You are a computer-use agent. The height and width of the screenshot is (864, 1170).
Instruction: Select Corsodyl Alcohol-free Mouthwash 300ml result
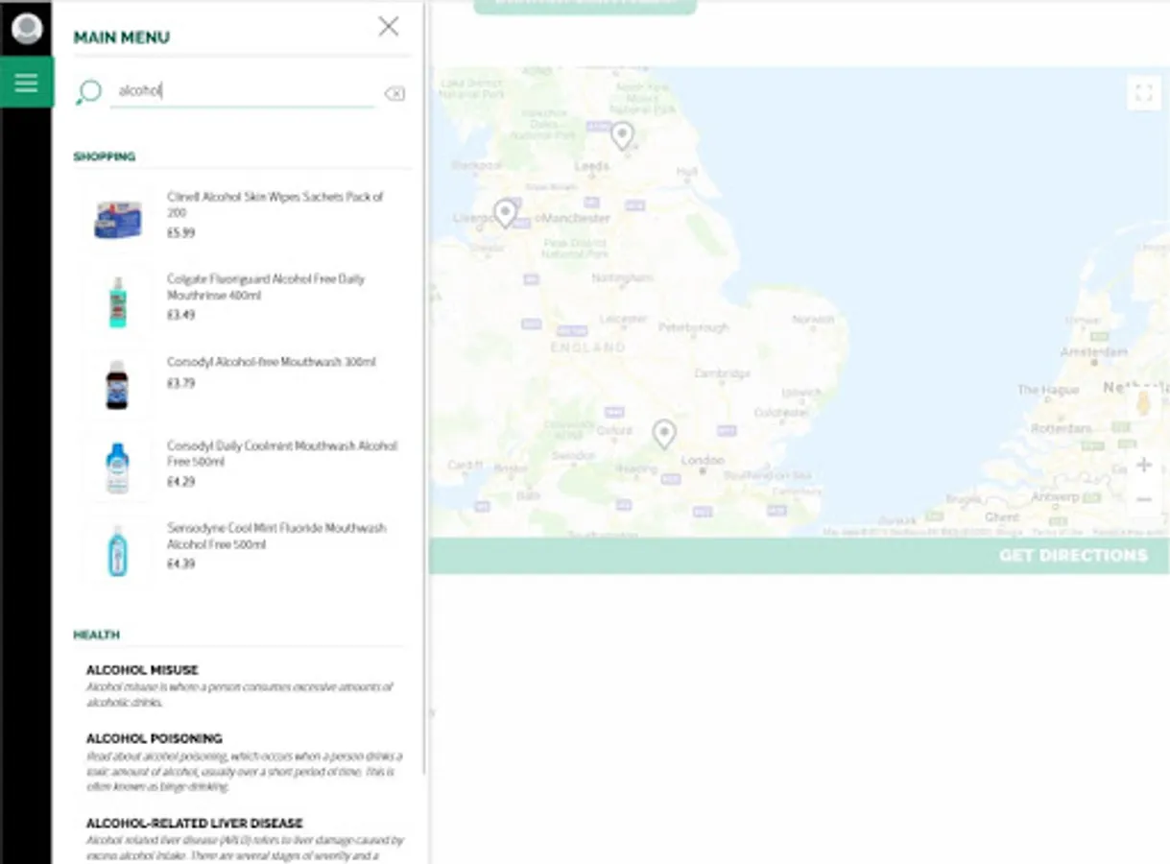pos(271,363)
